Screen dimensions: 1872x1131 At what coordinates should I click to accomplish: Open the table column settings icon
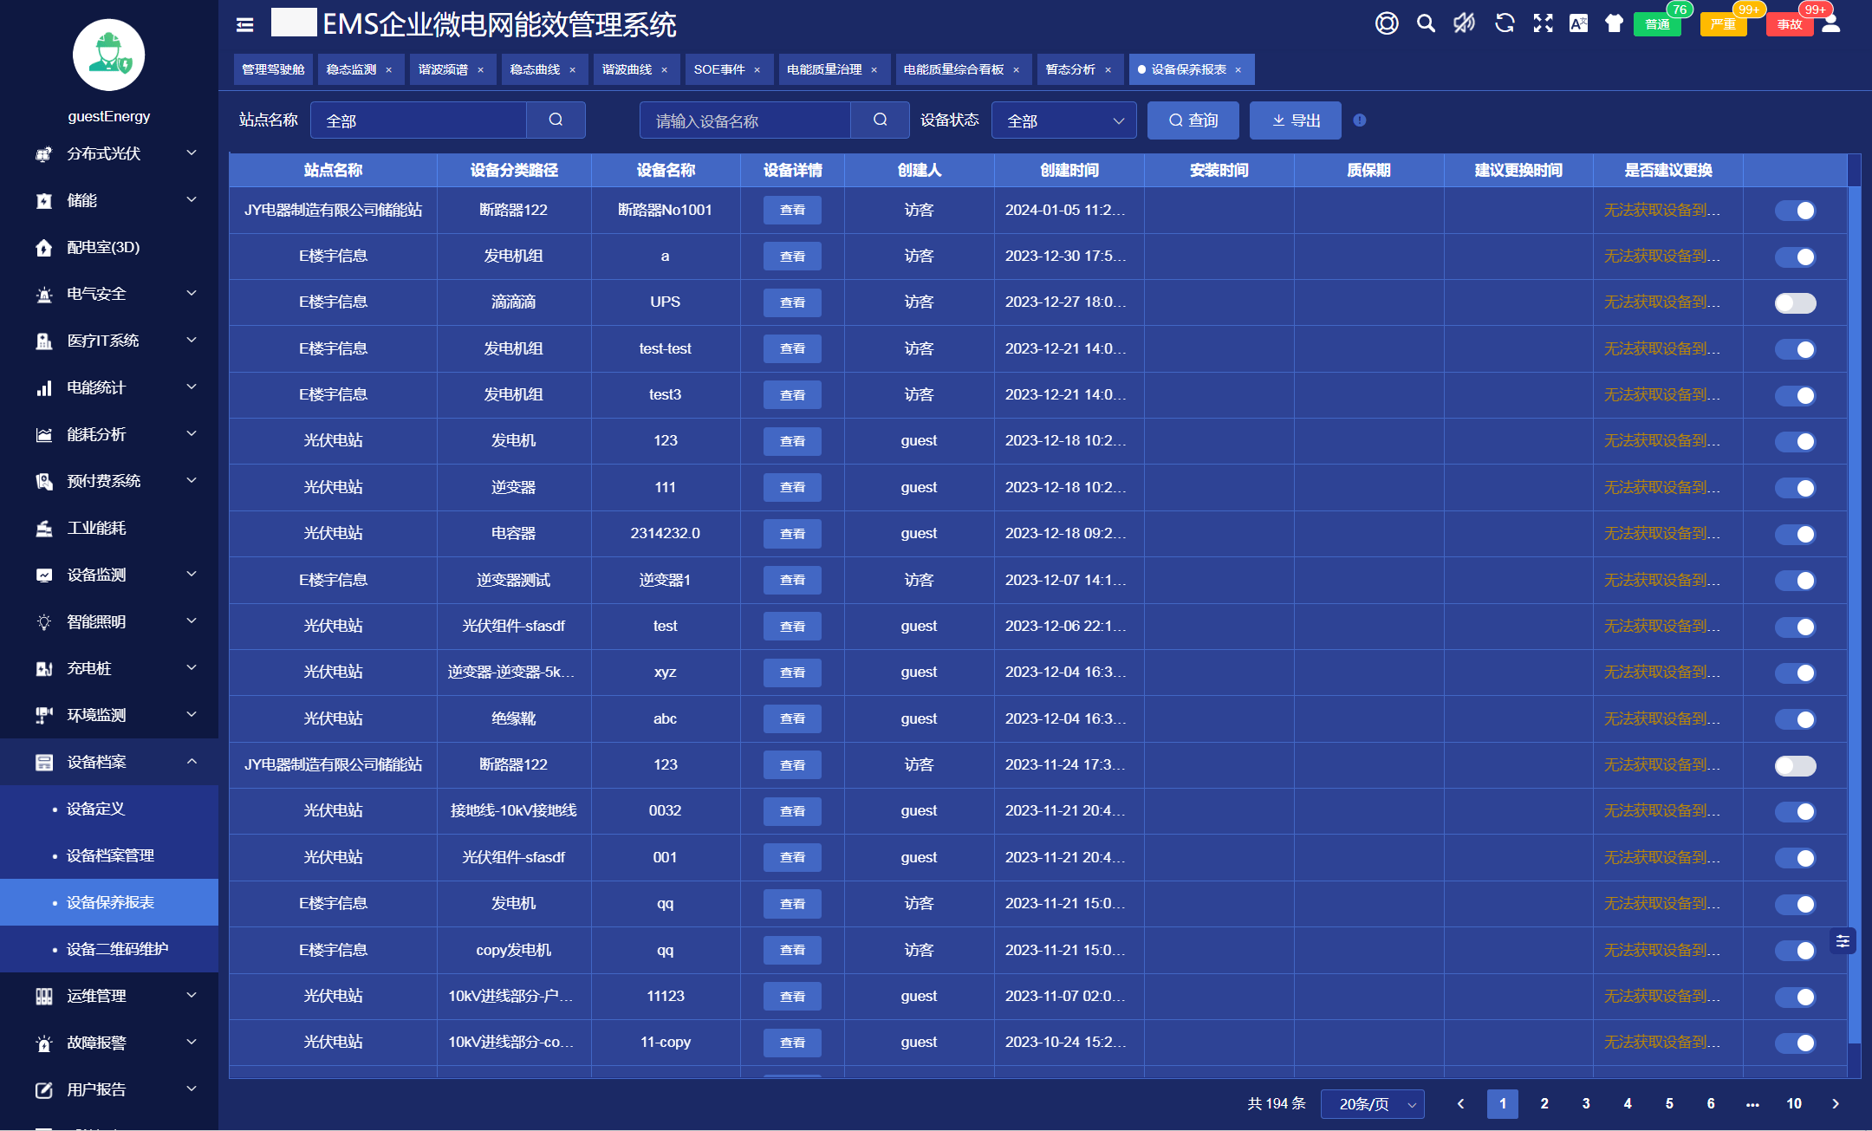click(1843, 941)
